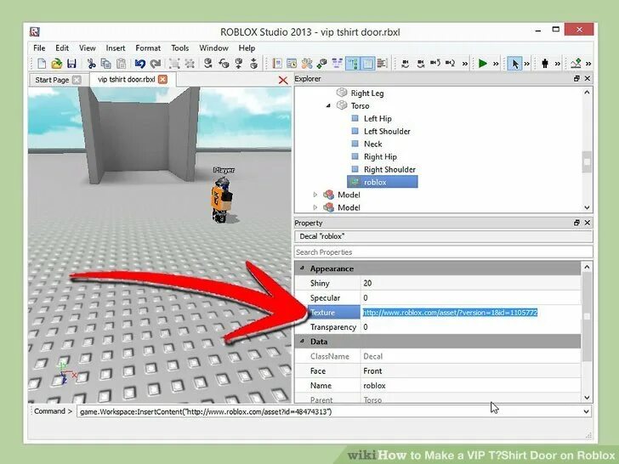Click the Name value roblox
619x464 pixels.
(470, 386)
